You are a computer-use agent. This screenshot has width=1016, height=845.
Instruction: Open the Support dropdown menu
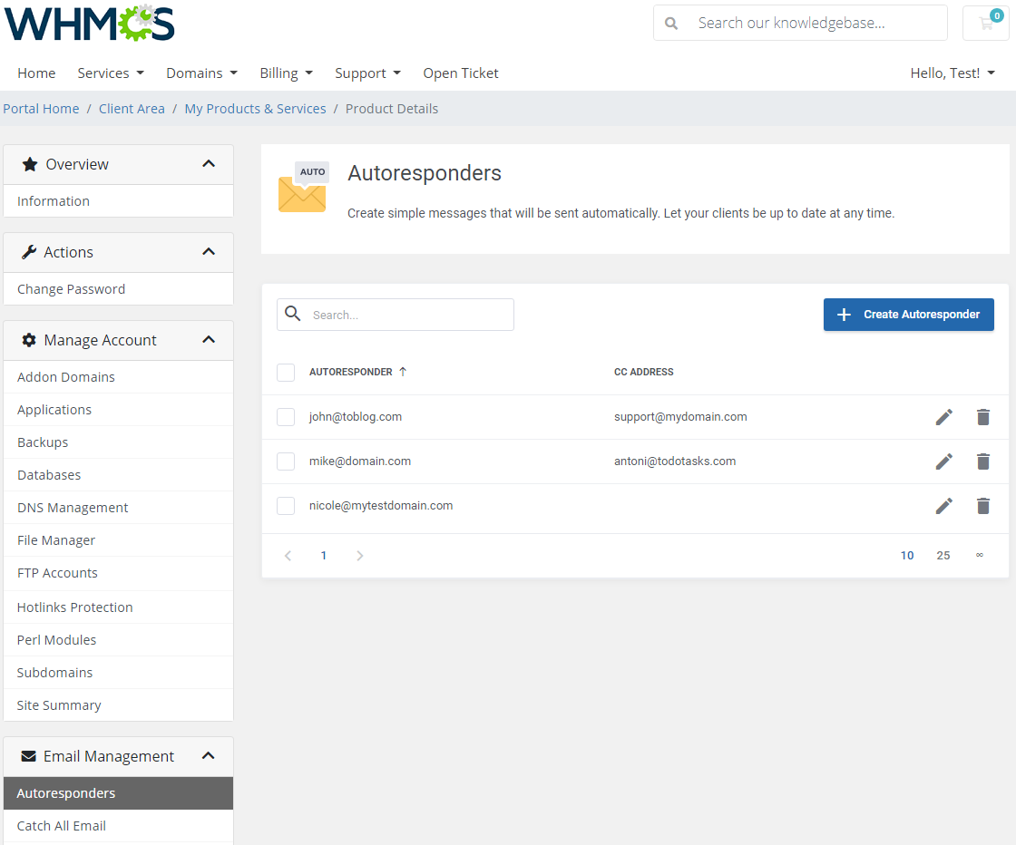[368, 73]
